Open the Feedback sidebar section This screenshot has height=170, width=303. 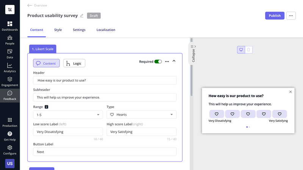coord(10,96)
